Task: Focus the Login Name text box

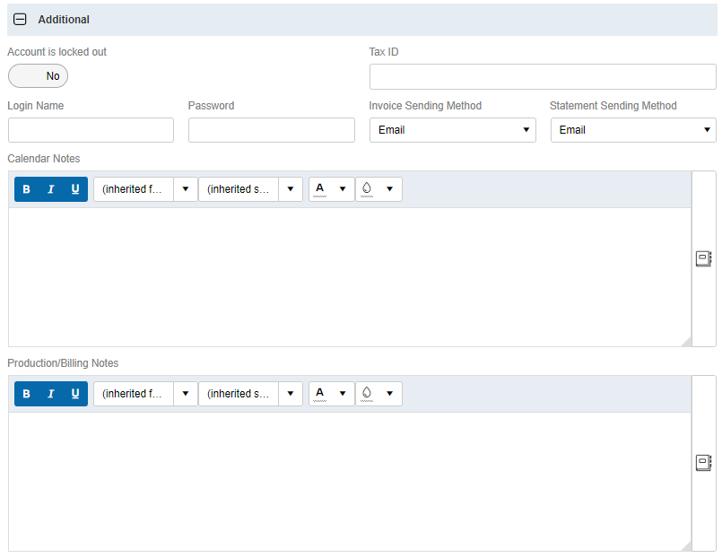Action: (91, 130)
